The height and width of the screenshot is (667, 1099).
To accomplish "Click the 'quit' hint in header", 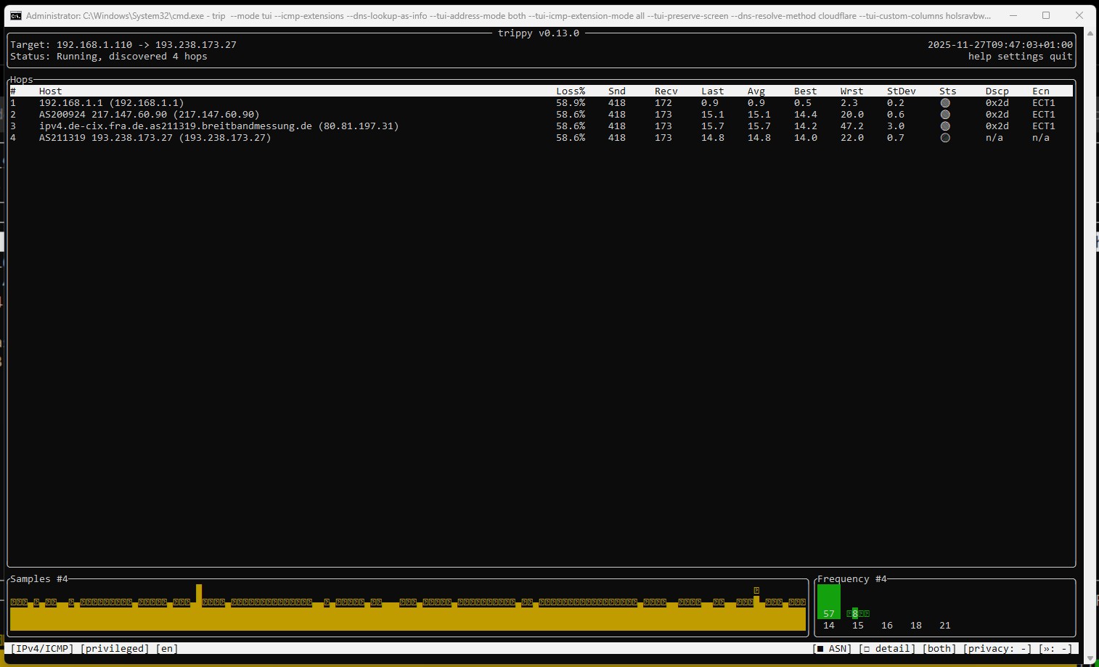I will 1061,57.
